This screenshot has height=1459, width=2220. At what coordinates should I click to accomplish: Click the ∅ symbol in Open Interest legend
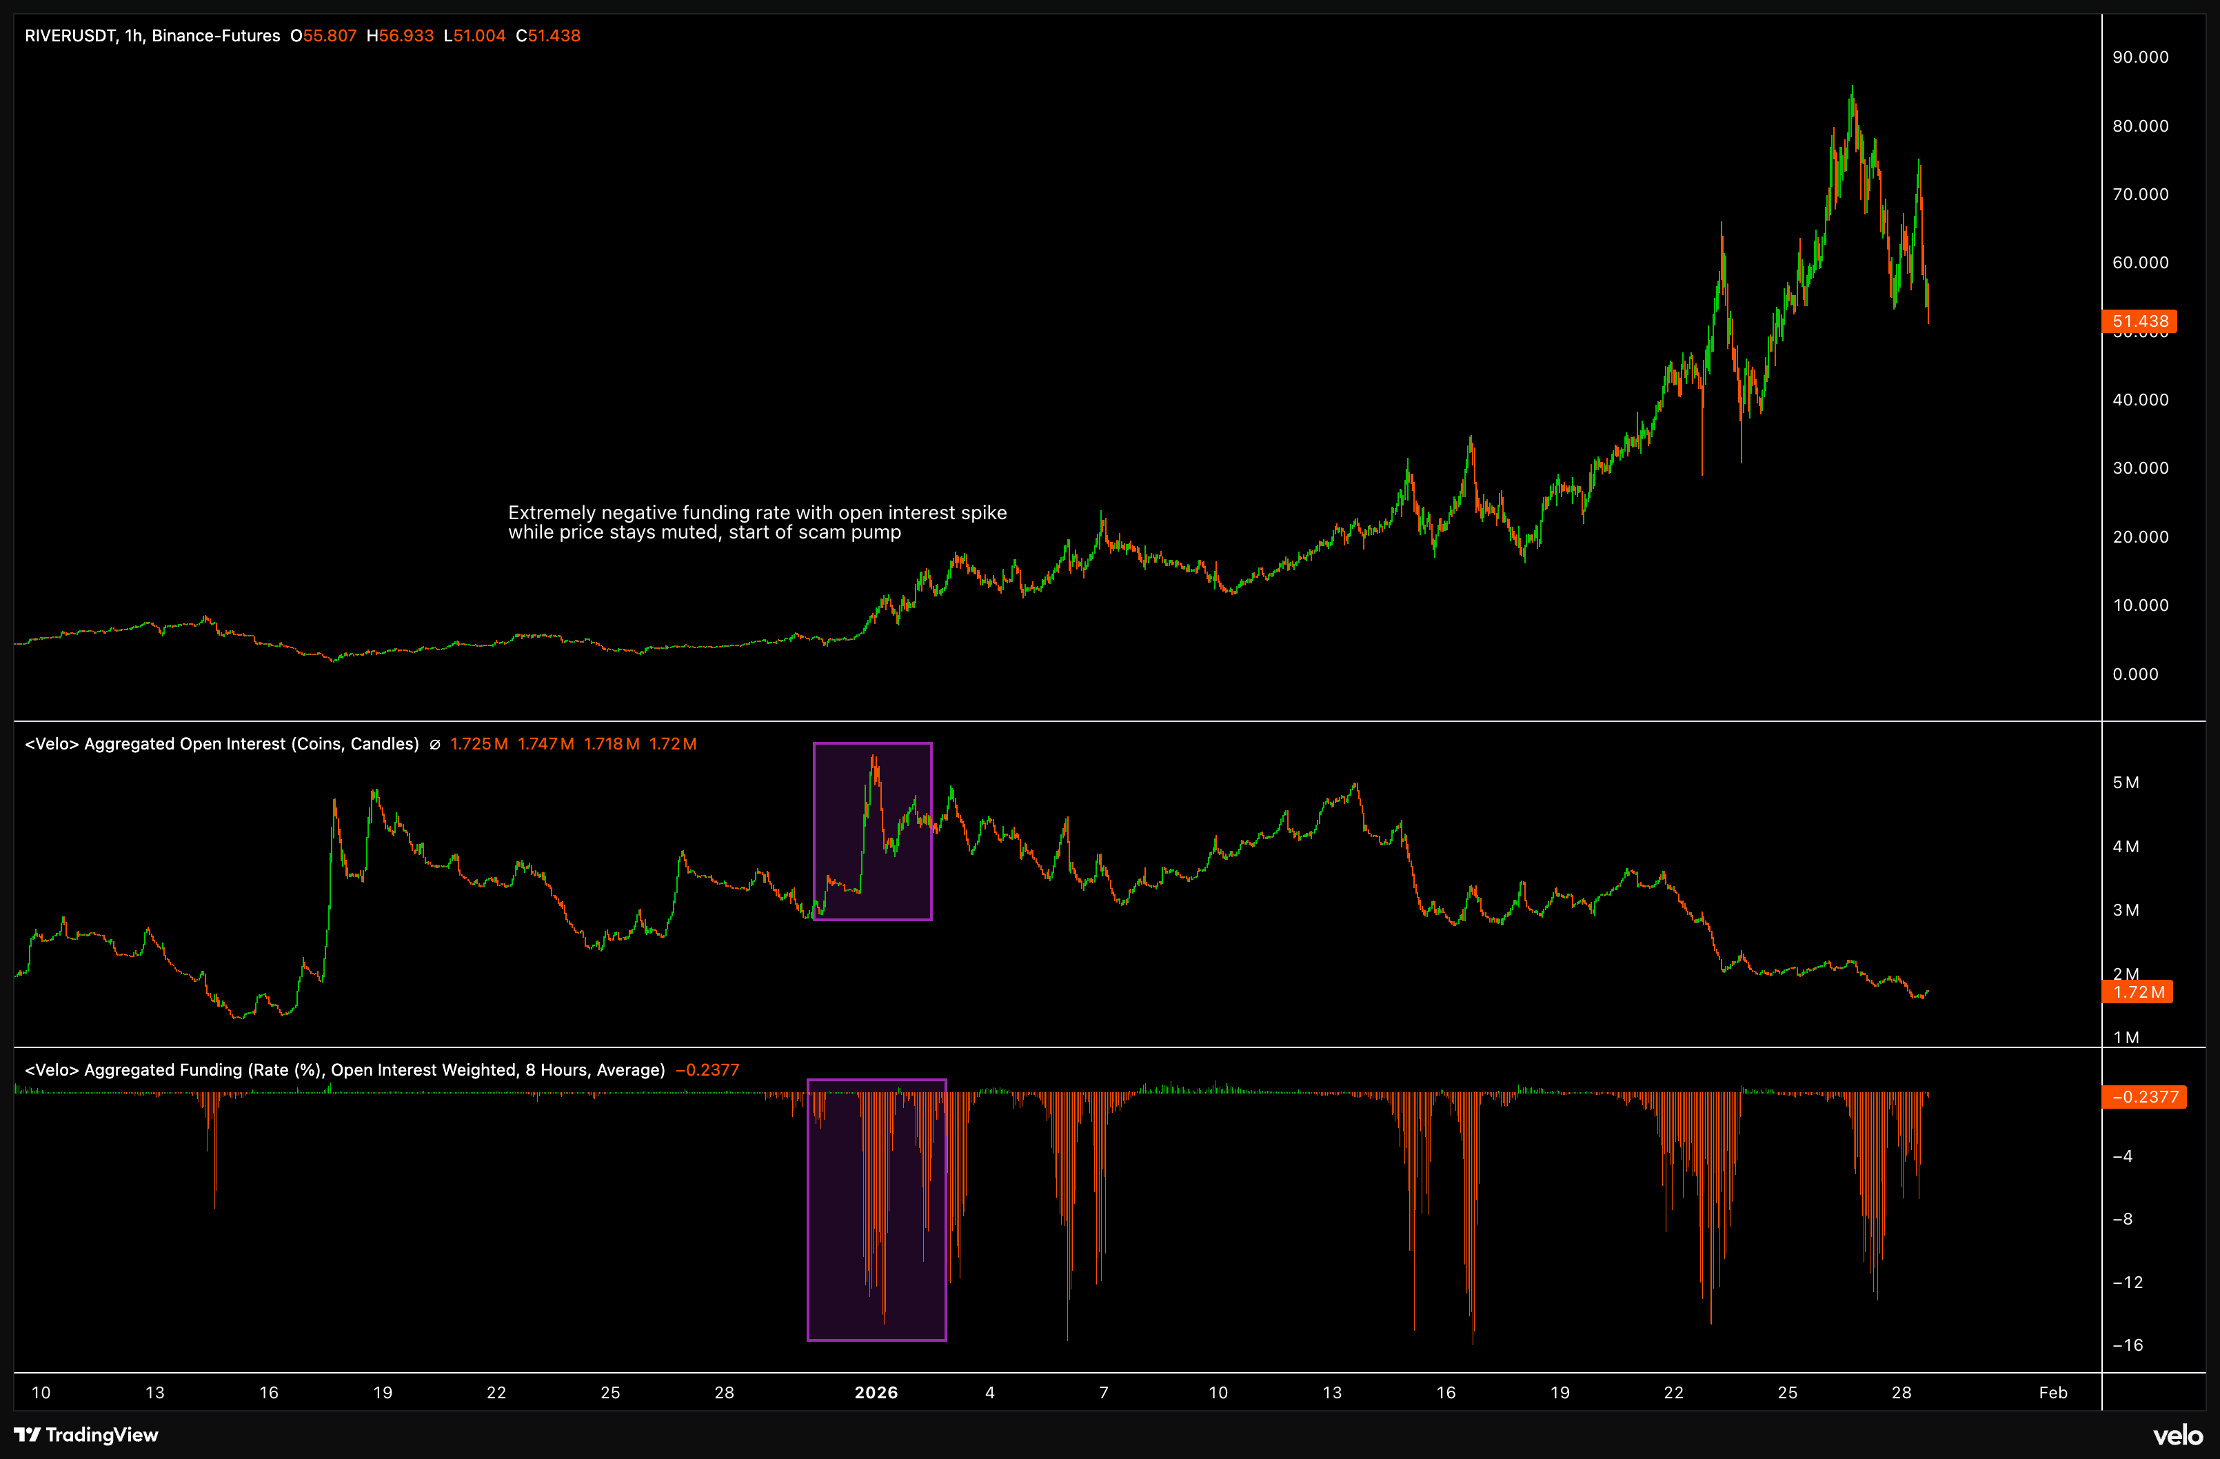pos(434,745)
